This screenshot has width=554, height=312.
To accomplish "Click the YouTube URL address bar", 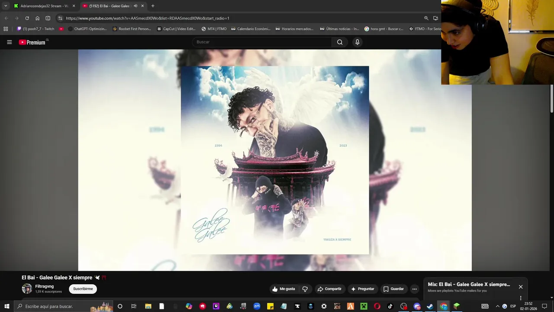I will coord(148,18).
